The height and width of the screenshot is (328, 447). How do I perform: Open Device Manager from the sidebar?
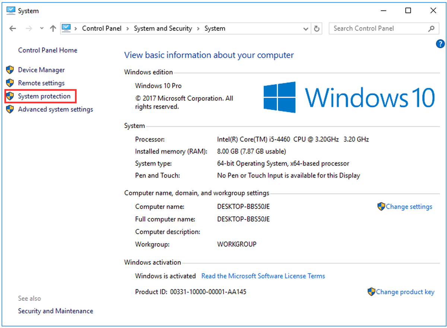pyautogui.click(x=41, y=70)
